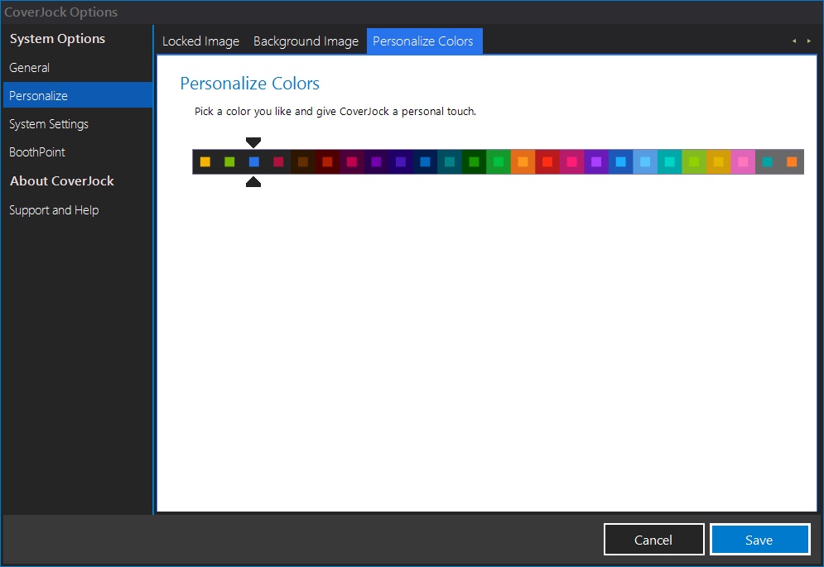824x567 pixels.
Task: Select the yellow on mustard gold swatch
Action: 718,162
